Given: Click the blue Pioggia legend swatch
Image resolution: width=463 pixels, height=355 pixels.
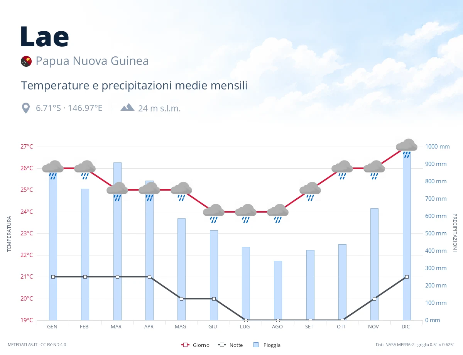Looking at the screenshot, I should click(x=256, y=345).
